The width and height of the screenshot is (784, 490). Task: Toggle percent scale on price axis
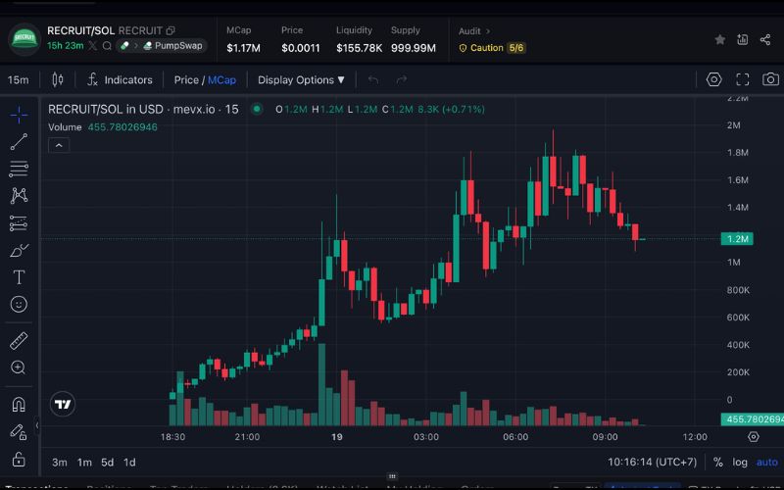pyautogui.click(x=717, y=462)
